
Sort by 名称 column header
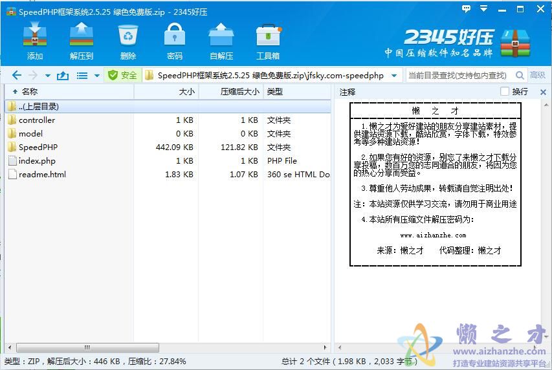(x=70, y=92)
